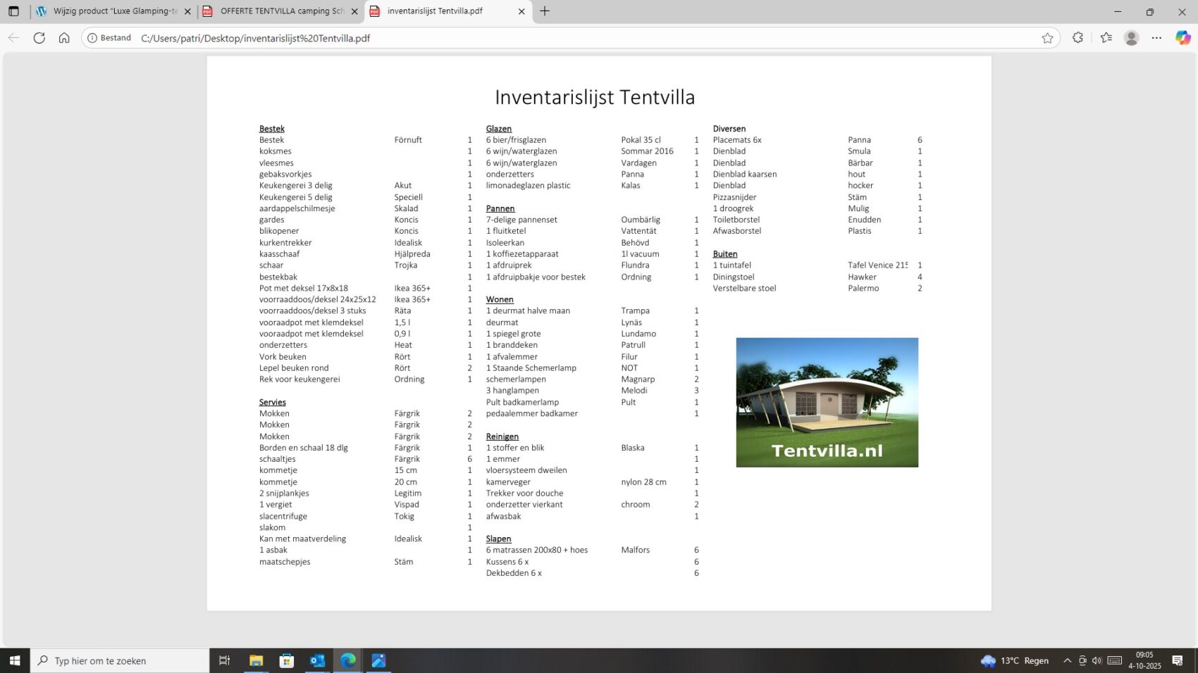Click the Tentvilla.nl house image
The width and height of the screenshot is (1198, 673).
coord(827,402)
